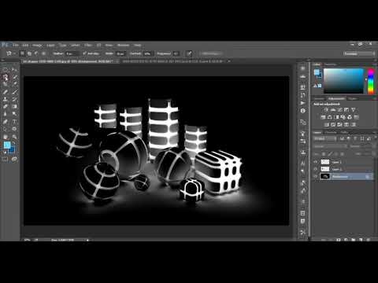Switch to the second document tab
Viewport: 378px width, 283px height.
tap(172, 61)
